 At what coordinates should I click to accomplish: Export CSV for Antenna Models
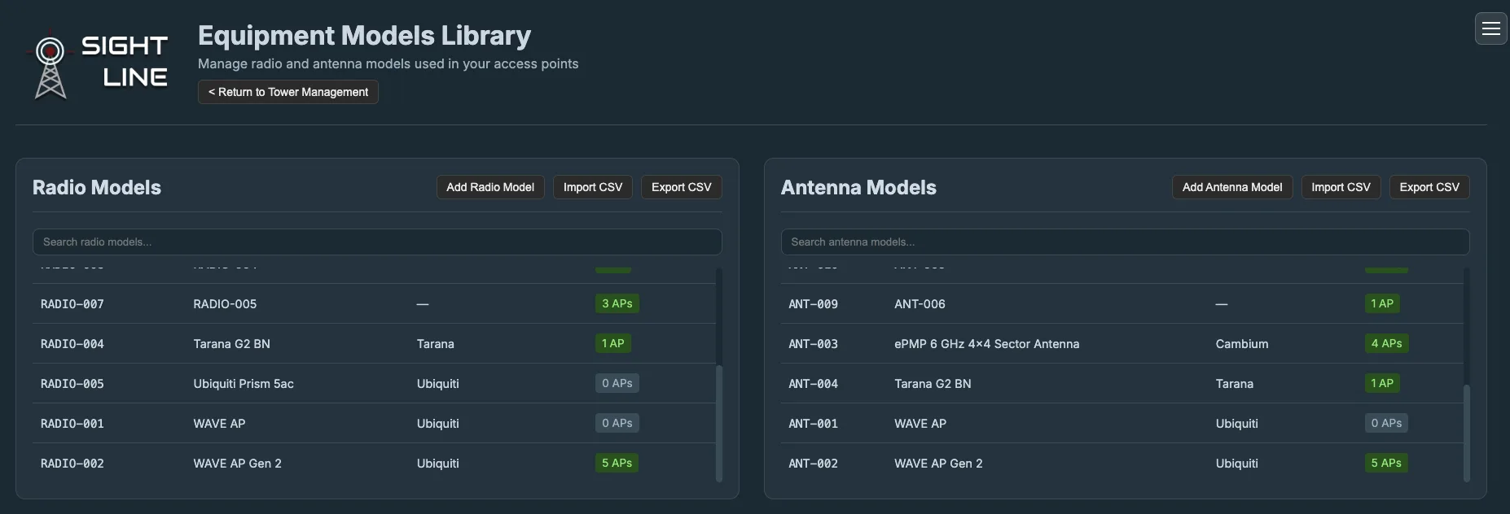click(x=1429, y=187)
